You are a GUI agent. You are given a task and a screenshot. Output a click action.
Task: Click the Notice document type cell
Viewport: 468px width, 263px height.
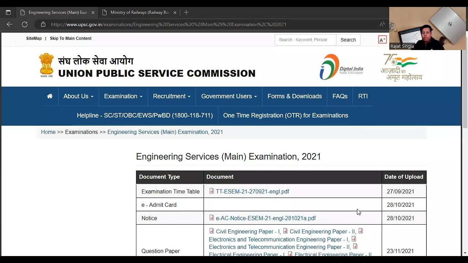tap(170, 218)
